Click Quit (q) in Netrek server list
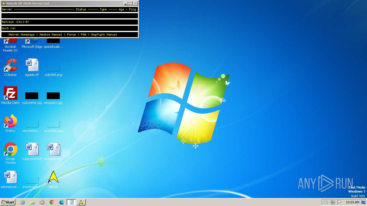 point(70,28)
